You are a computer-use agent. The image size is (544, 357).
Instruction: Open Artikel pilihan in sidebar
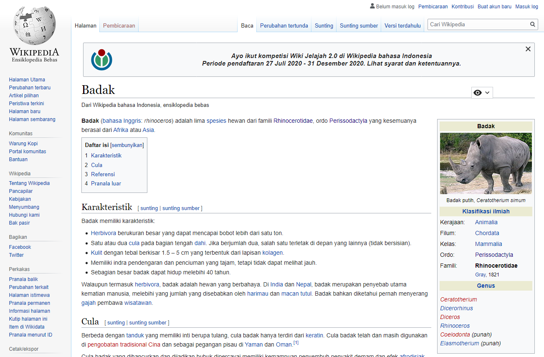point(24,96)
